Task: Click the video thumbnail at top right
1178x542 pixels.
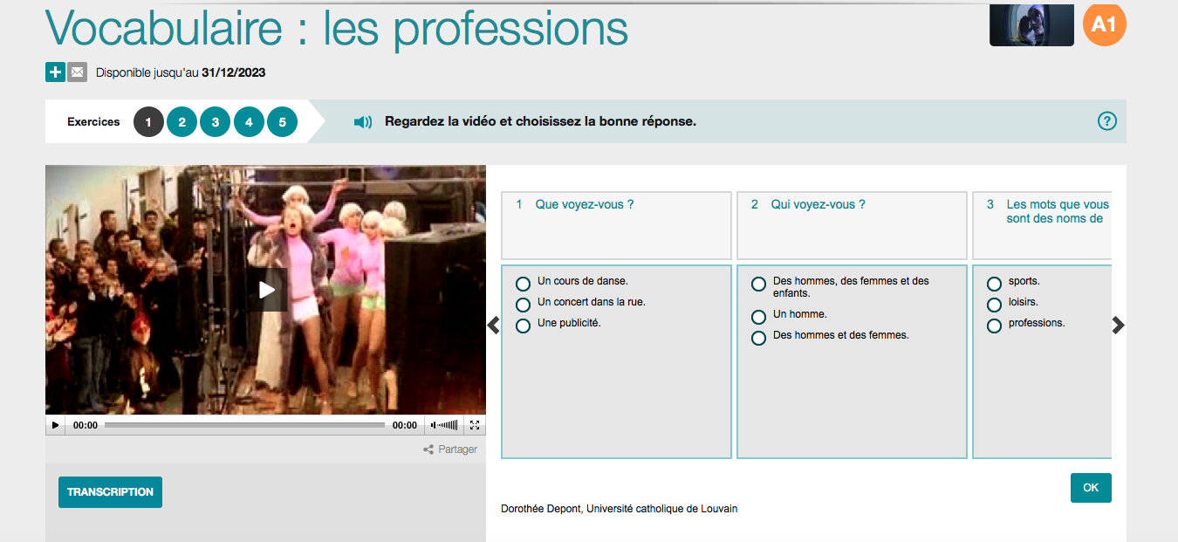Action: tap(1031, 24)
